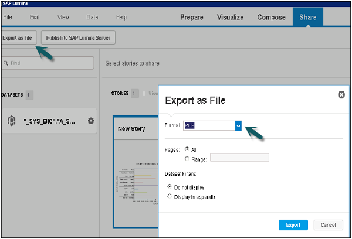Select the New Story thumbnail
The height and width of the screenshot is (239, 352).
(136, 164)
